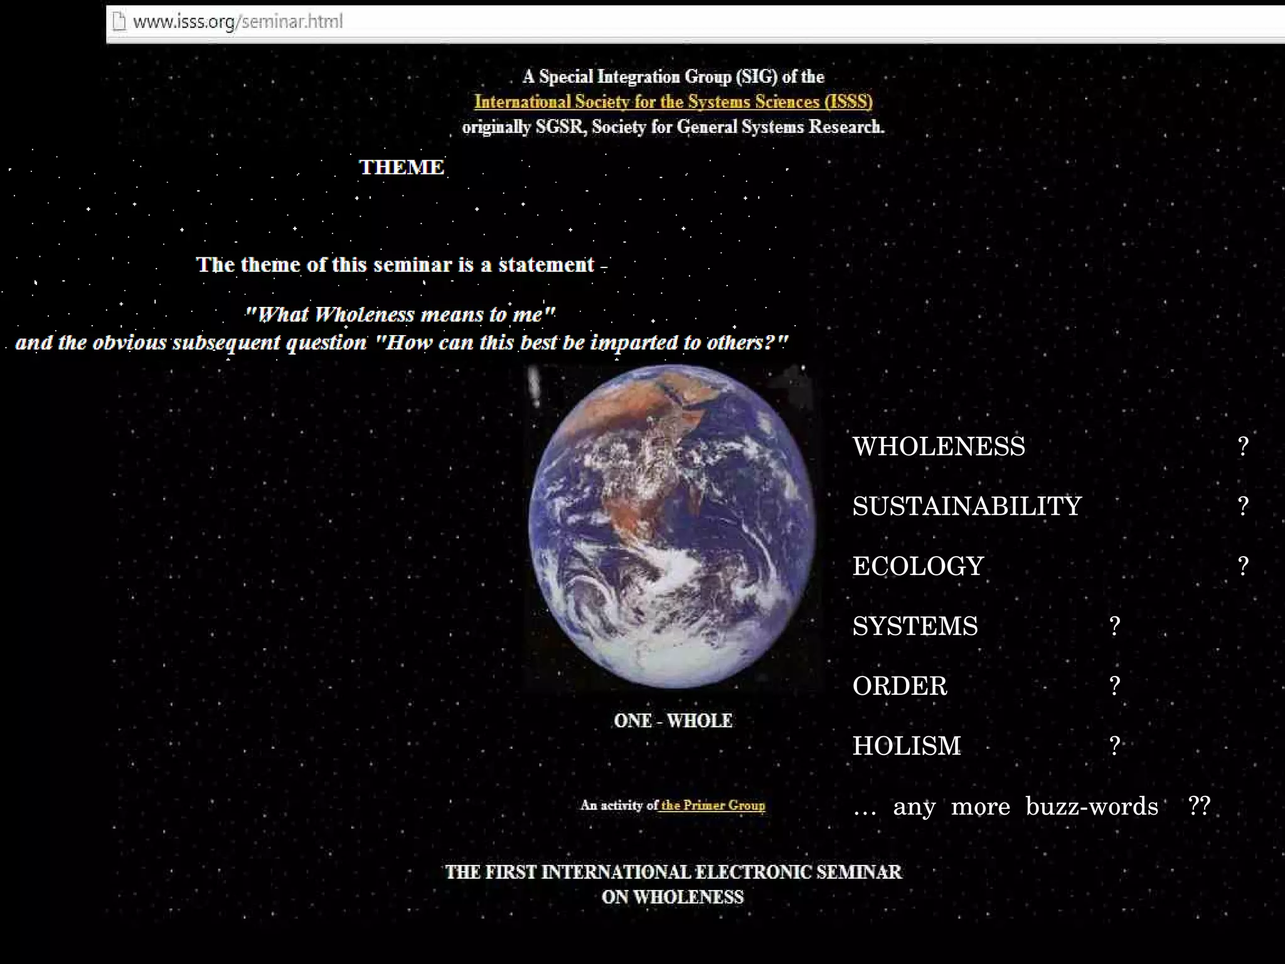Click the "ON WHOLENESS" title line
1285x964 pixels.
673,897
